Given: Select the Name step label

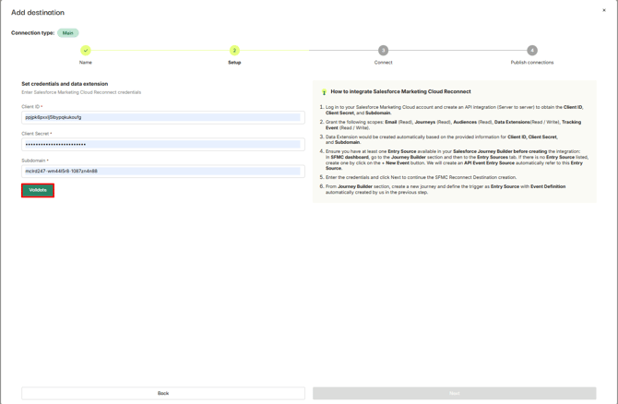Looking at the screenshot, I should pos(86,63).
